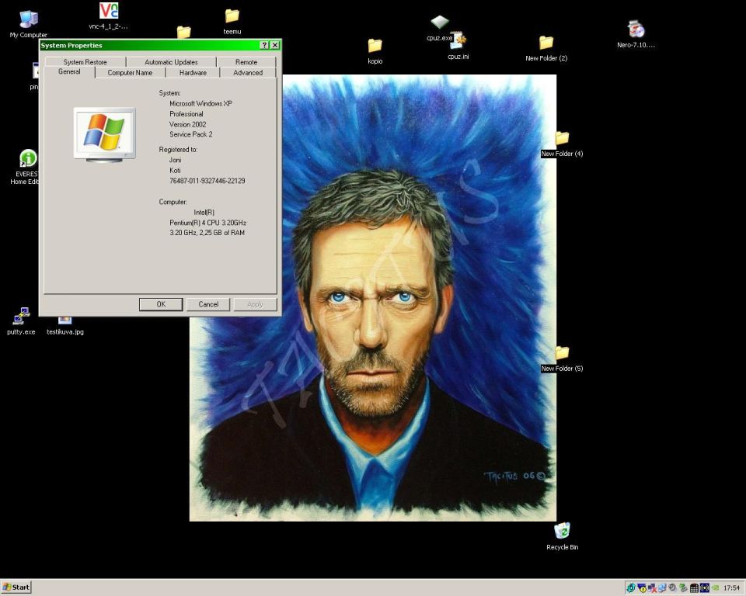Open the My Computer desktop icon
The height and width of the screenshot is (596, 746).
[28, 20]
